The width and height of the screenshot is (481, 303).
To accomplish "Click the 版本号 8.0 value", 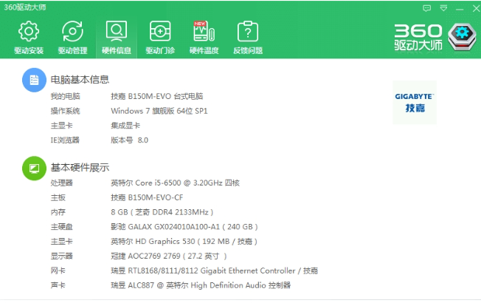I will point(129,140).
